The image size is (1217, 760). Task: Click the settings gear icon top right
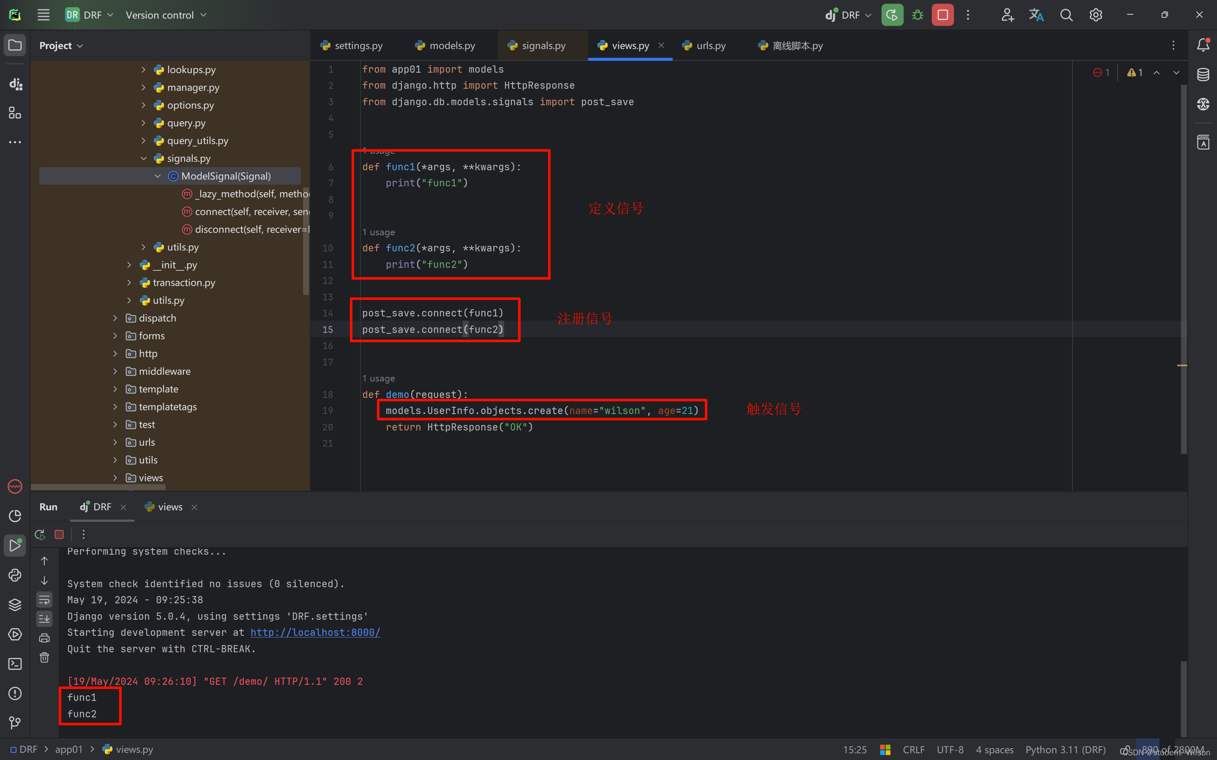click(x=1096, y=15)
